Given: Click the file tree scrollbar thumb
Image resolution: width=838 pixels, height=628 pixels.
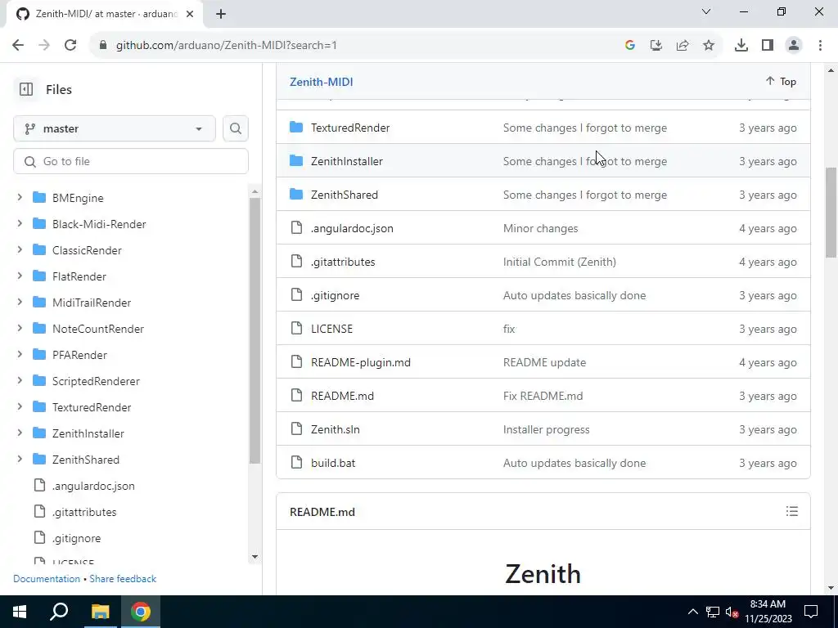Looking at the screenshot, I should click(255, 330).
